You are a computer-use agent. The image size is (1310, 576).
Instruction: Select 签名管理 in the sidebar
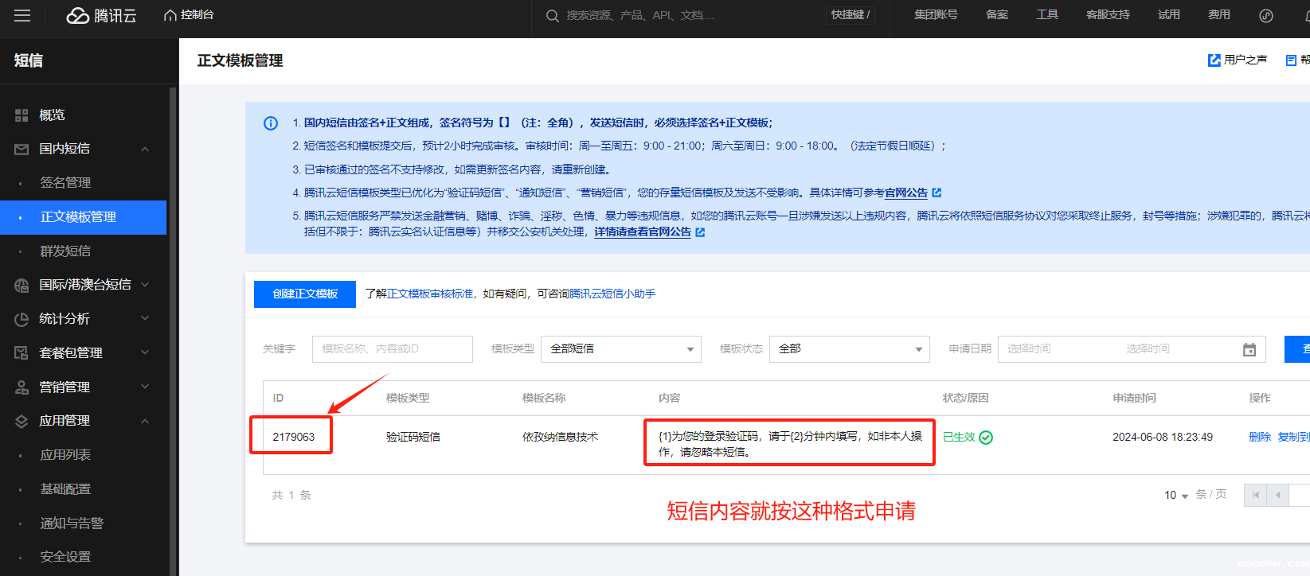click(x=65, y=183)
